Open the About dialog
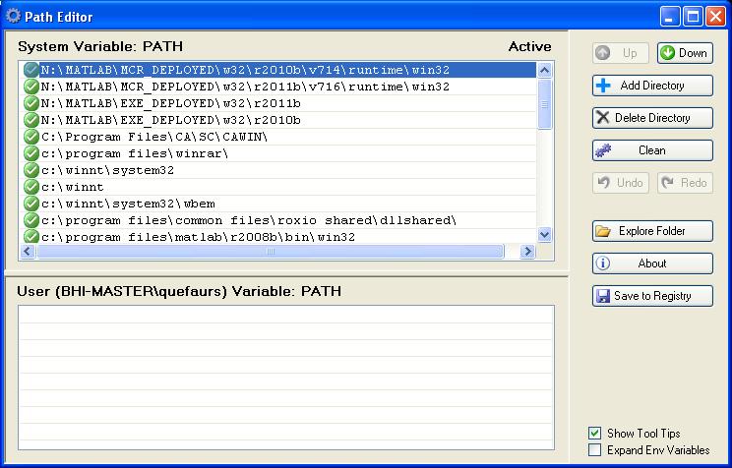The height and width of the screenshot is (468, 732). tap(651, 263)
